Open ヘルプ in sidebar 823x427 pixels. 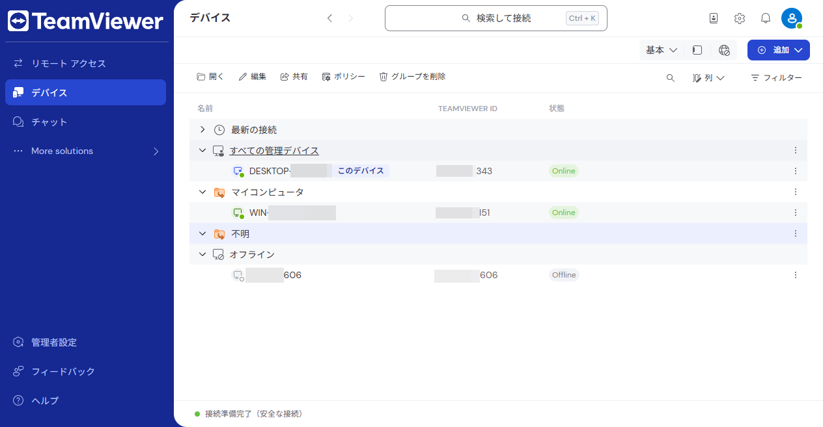pos(85,400)
